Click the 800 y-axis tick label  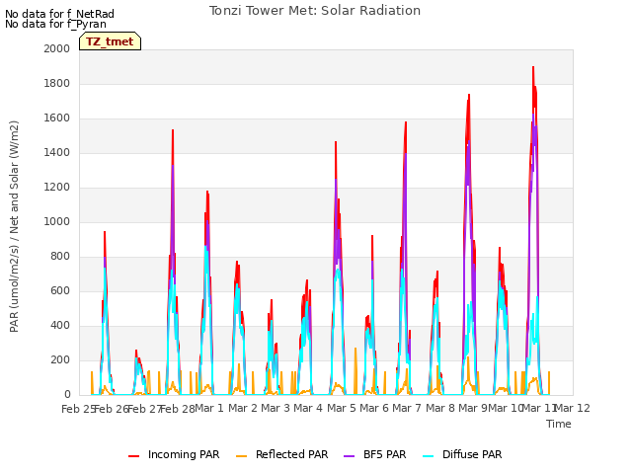pos(60,257)
